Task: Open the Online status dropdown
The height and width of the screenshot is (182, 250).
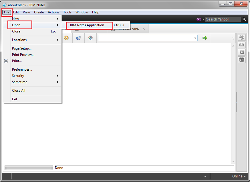Action: [x=239, y=176]
